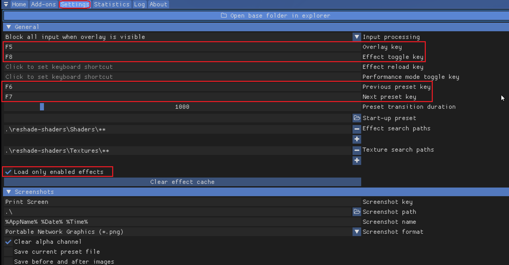
Task: Browse for screenshot path folder
Action: [357, 212]
